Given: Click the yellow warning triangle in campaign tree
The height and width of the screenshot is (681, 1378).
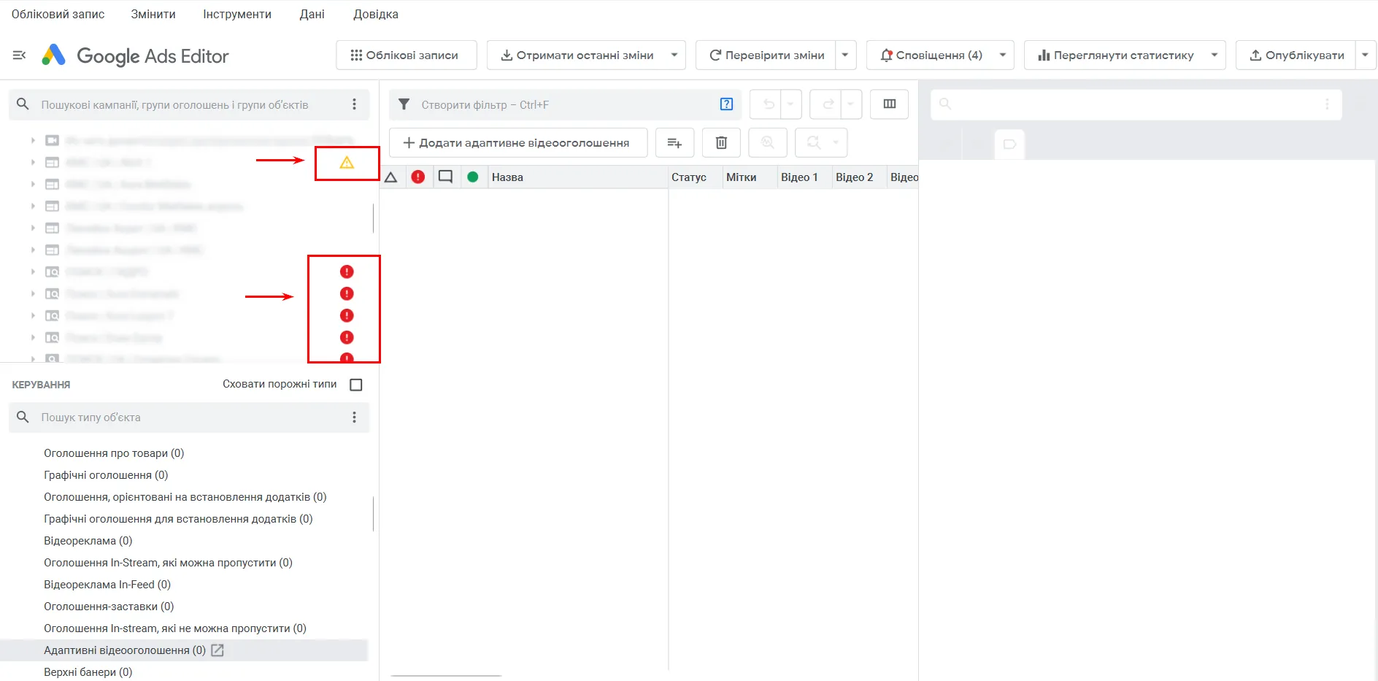Looking at the screenshot, I should pyautogui.click(x=347, y=163).
